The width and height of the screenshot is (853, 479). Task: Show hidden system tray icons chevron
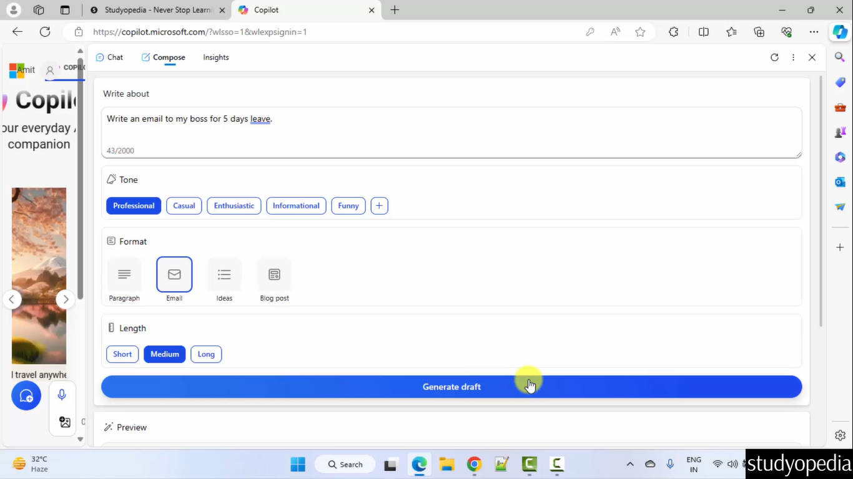(x=630, y=464)
